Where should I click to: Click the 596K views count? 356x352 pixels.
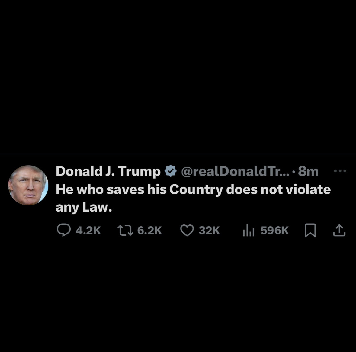point(274,231)
